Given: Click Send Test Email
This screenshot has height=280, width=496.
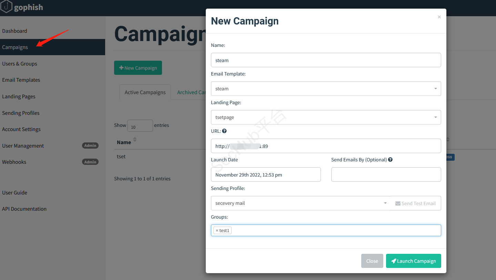Looking at the screenshot, I should click(416, 203).
